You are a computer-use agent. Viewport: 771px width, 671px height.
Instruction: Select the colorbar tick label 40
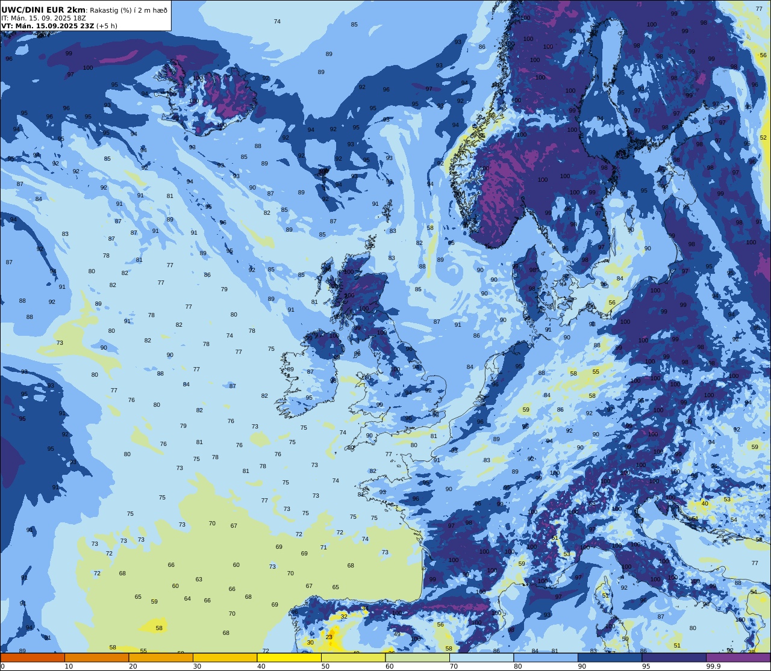point(261,666)
